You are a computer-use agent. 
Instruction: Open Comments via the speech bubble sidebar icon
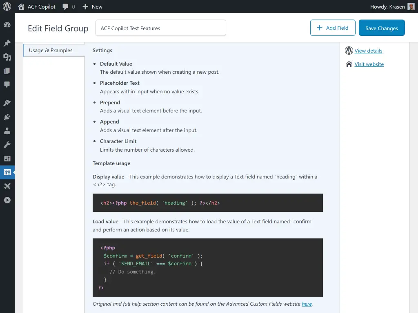tap(7, 85)
